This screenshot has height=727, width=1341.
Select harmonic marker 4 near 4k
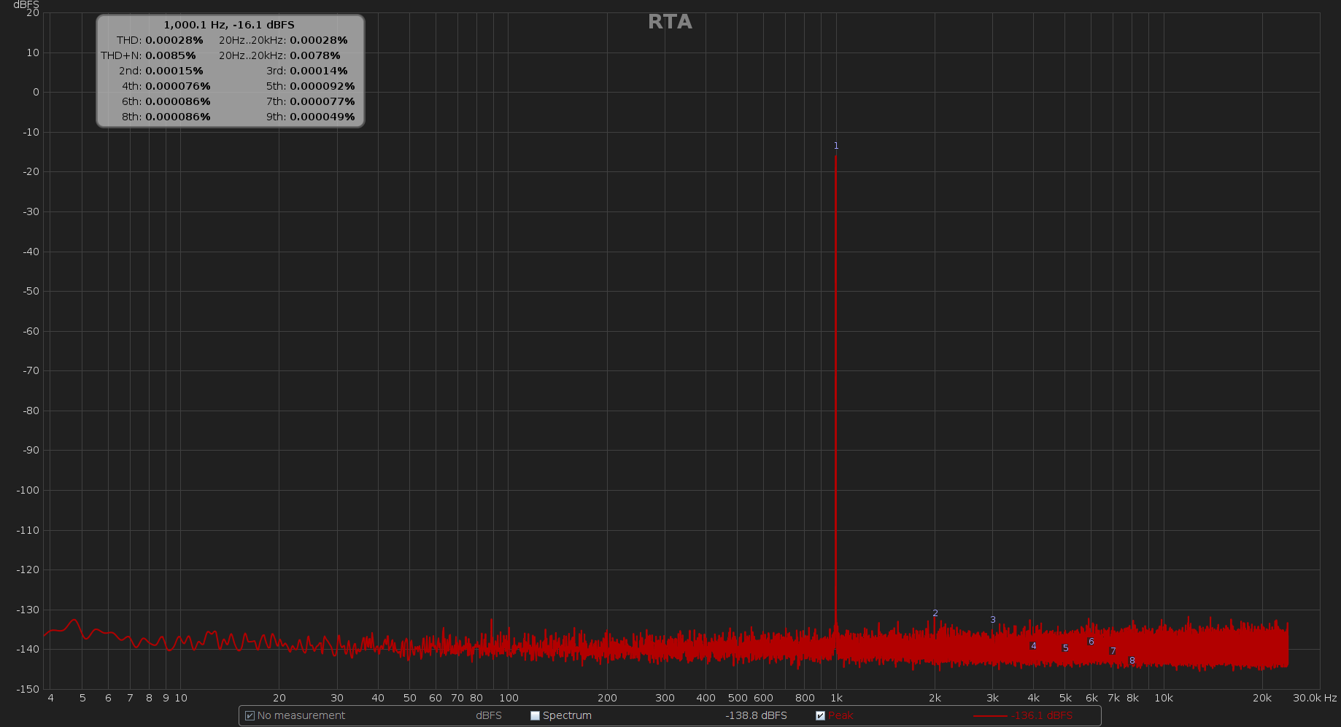pos(1034,646)
